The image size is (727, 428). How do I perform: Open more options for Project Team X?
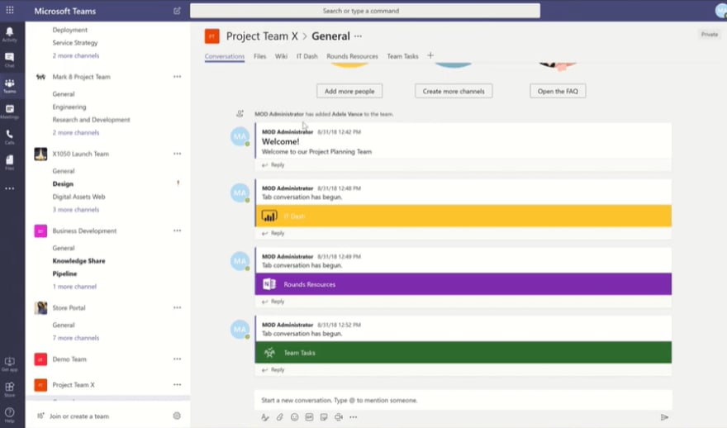[177, 384]
